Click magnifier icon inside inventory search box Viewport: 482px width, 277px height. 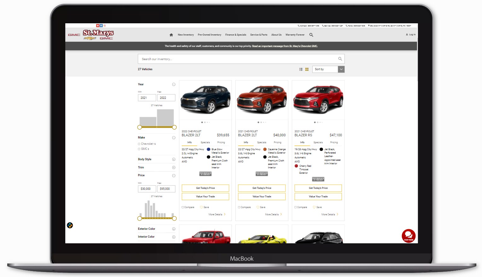click(x=340, y=59)
